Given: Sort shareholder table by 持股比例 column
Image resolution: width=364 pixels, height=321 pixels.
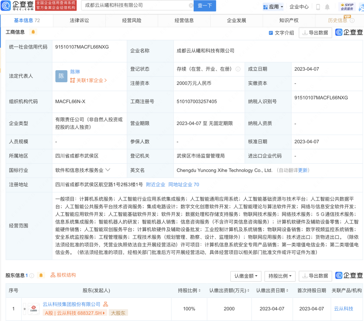Looking at the screenshot, I should [x=189, y=290].
